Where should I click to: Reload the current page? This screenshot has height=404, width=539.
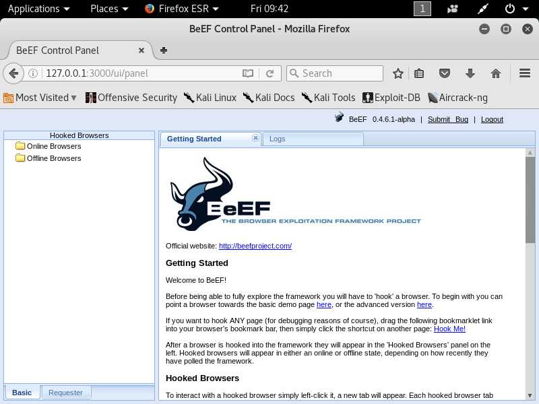click(270, 73)
